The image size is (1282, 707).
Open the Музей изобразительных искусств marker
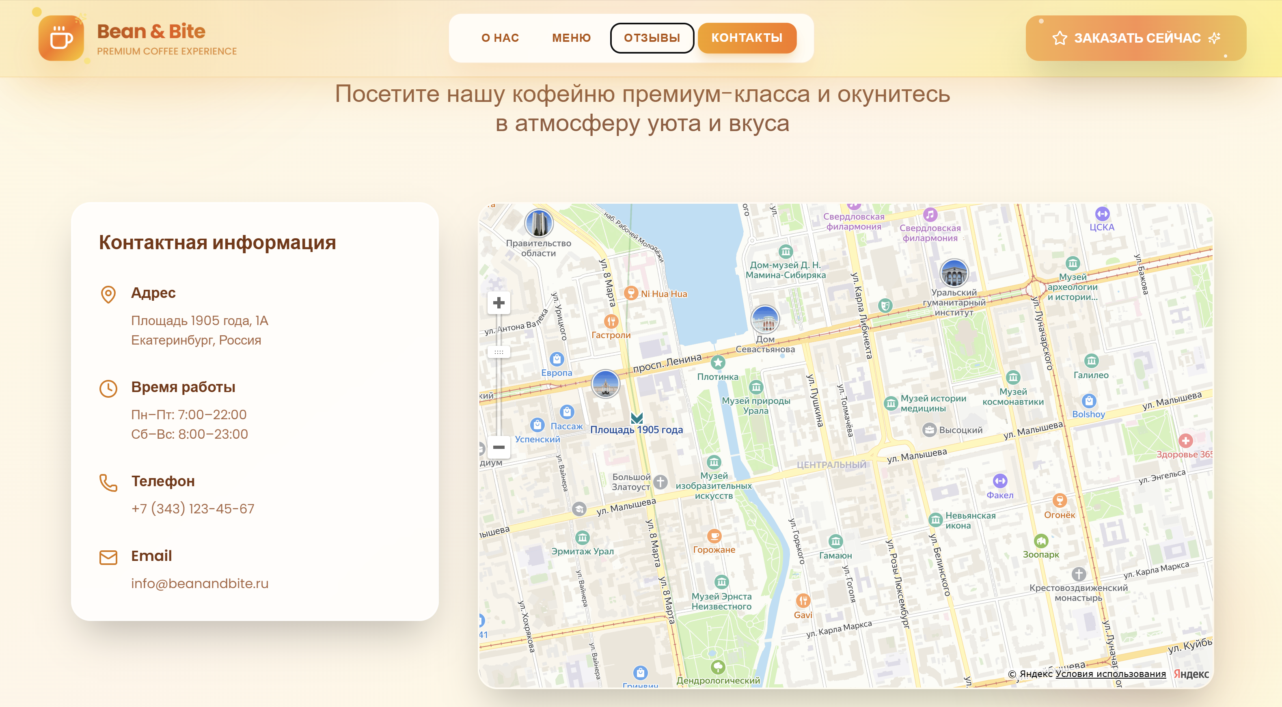tap(714, 462)
